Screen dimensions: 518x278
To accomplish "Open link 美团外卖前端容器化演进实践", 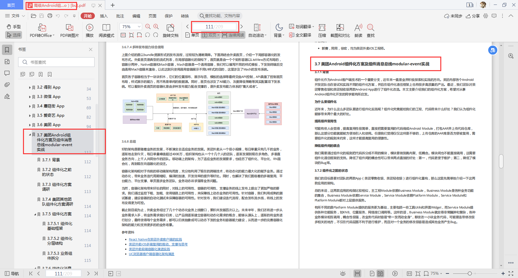I will point(149,249).
